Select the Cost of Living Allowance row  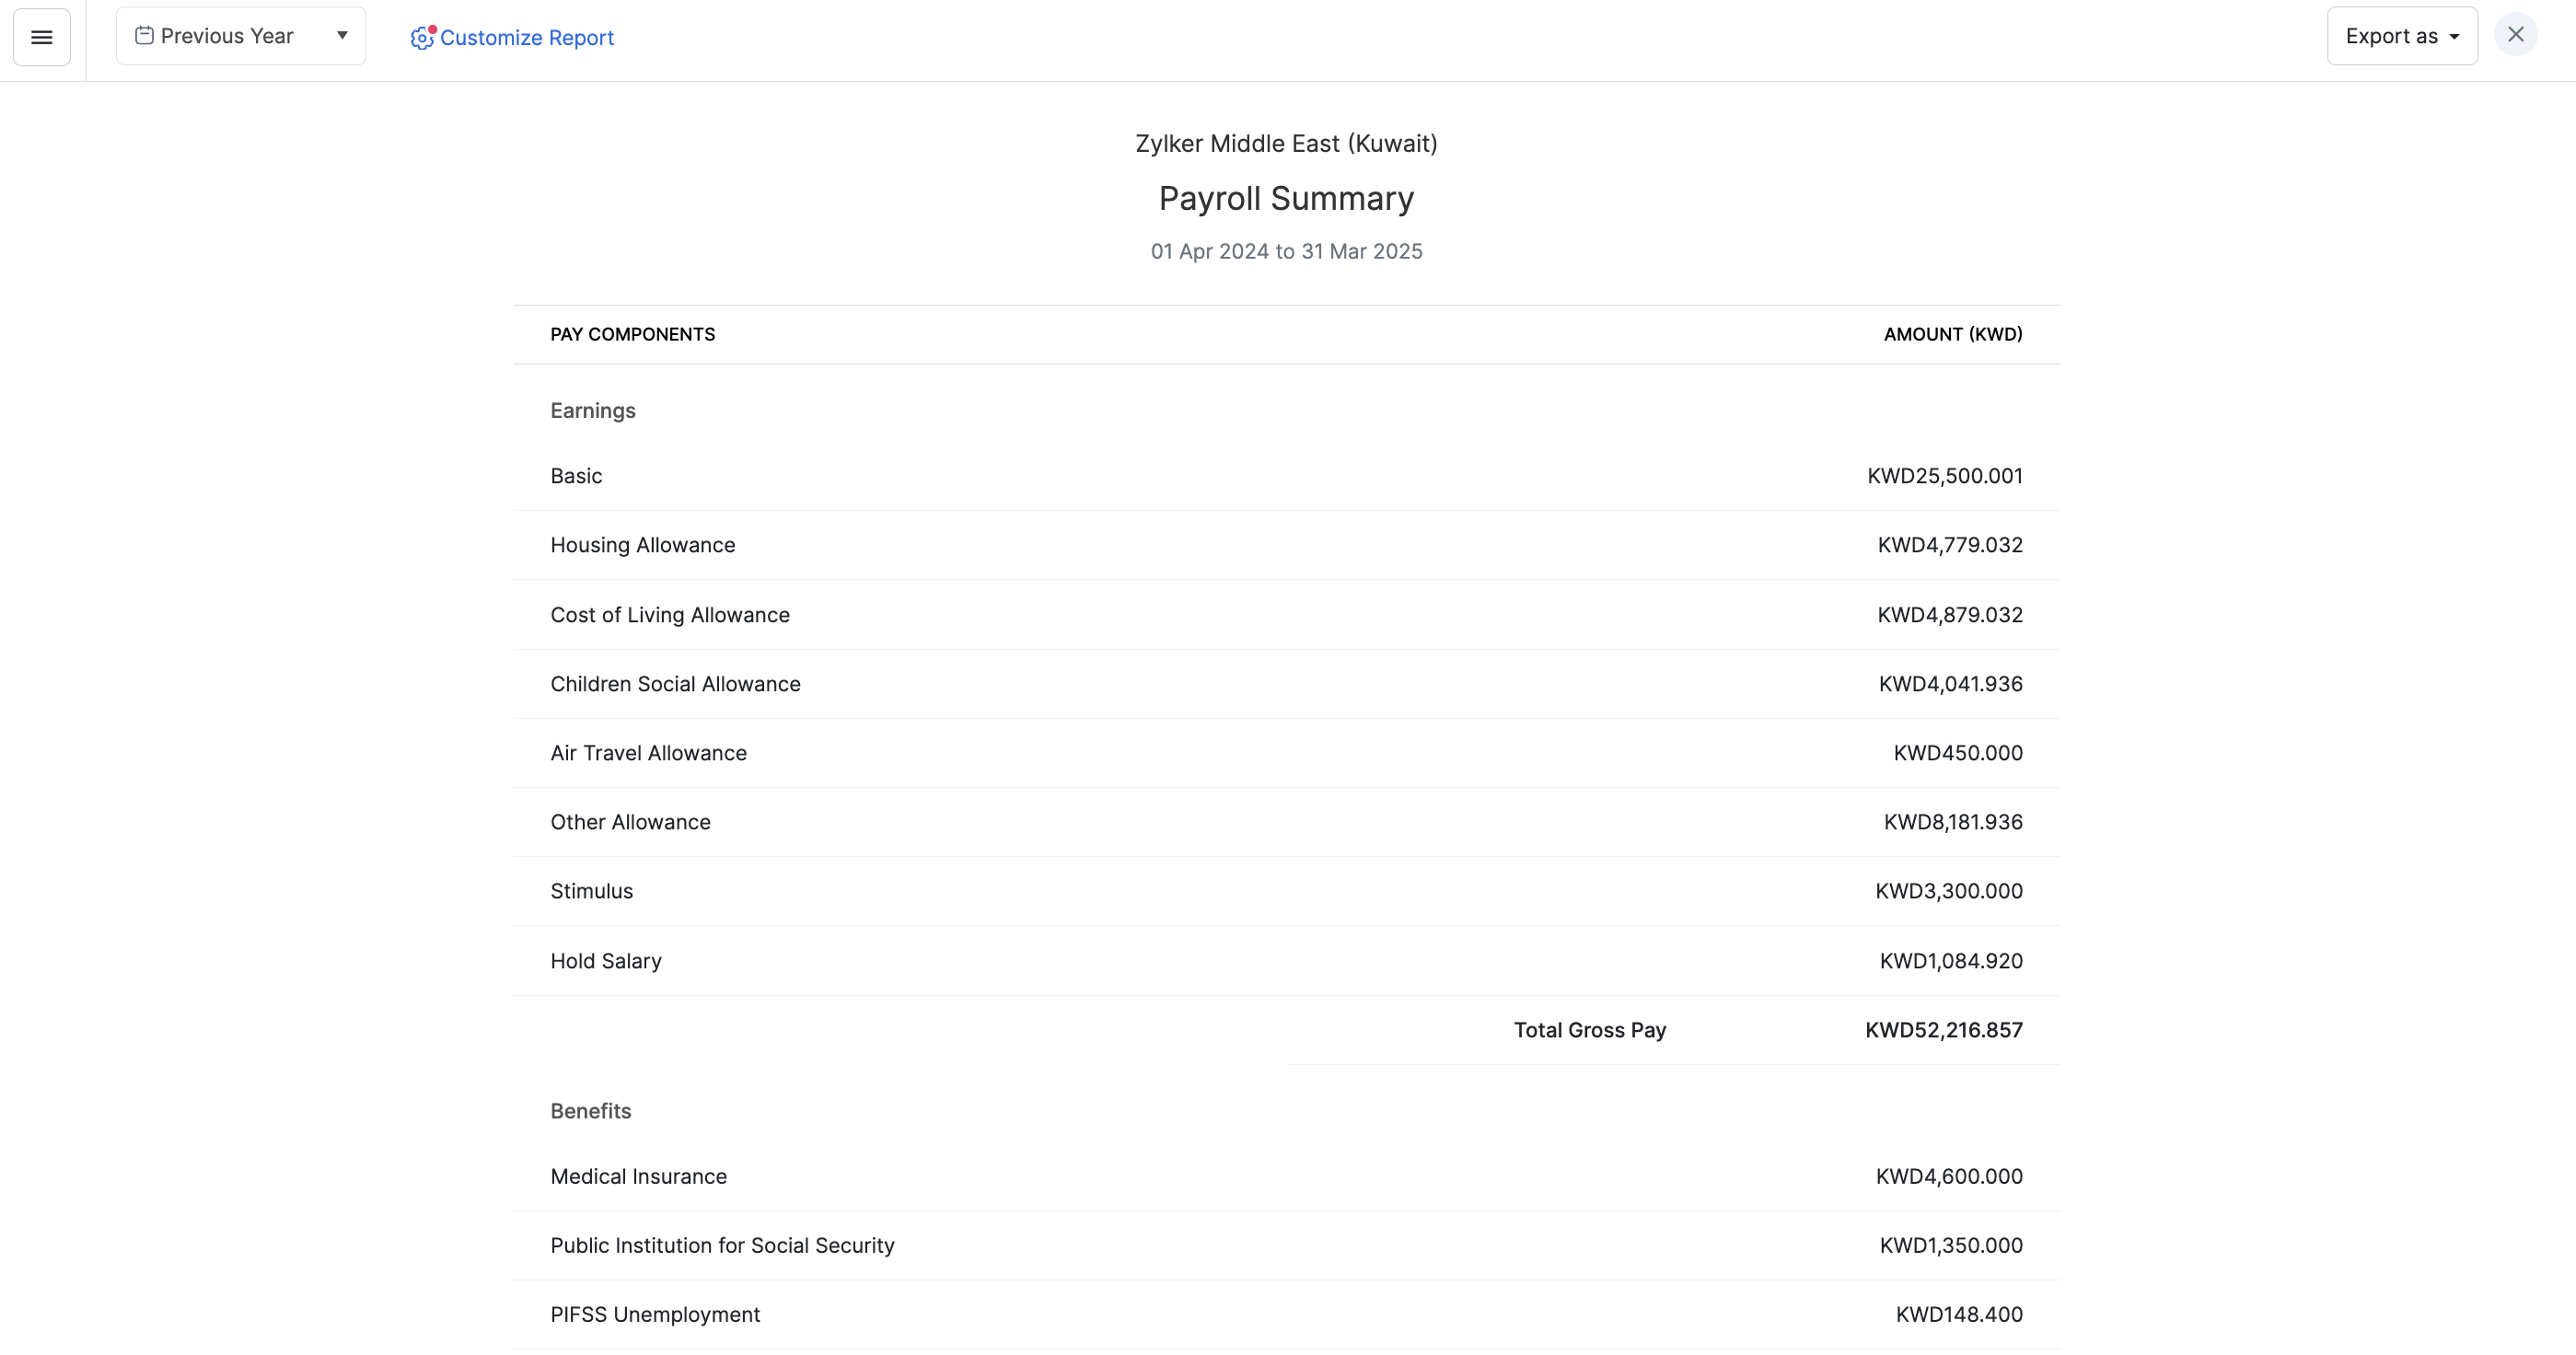(669, 615)
